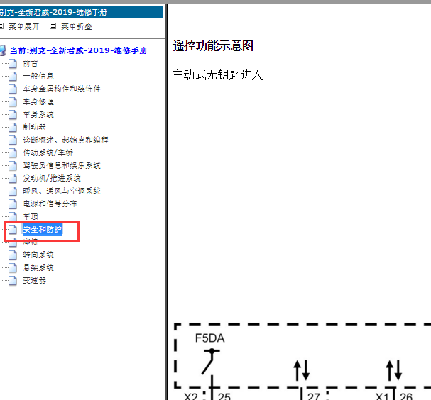The image size is (431, 400).
Task: Open 驾驶员信息和娱乐系统 chapter
Action: click(62, 165)
